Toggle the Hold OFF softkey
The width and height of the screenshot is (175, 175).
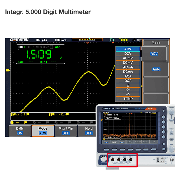89,131
